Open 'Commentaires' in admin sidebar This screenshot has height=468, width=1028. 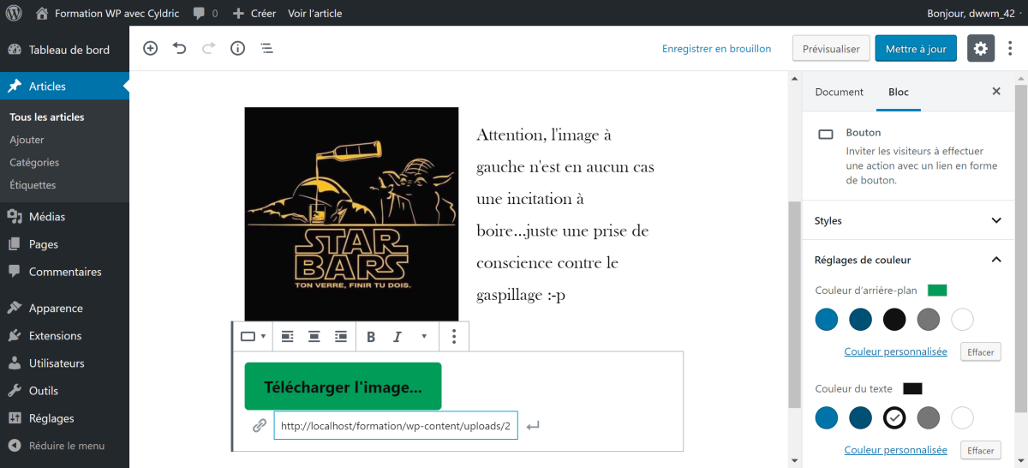64,272
